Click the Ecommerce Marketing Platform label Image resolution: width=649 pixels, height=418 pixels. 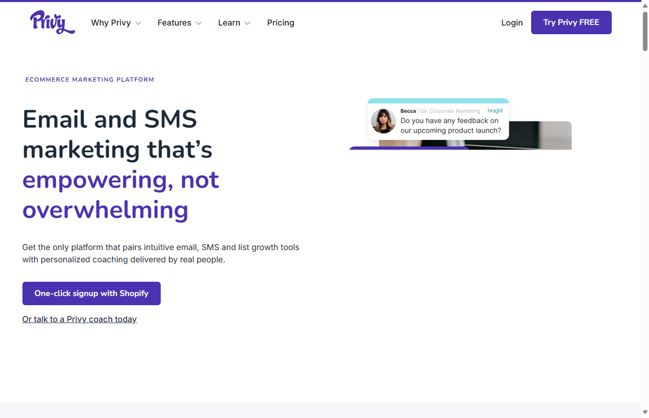[x=90, y=80]
